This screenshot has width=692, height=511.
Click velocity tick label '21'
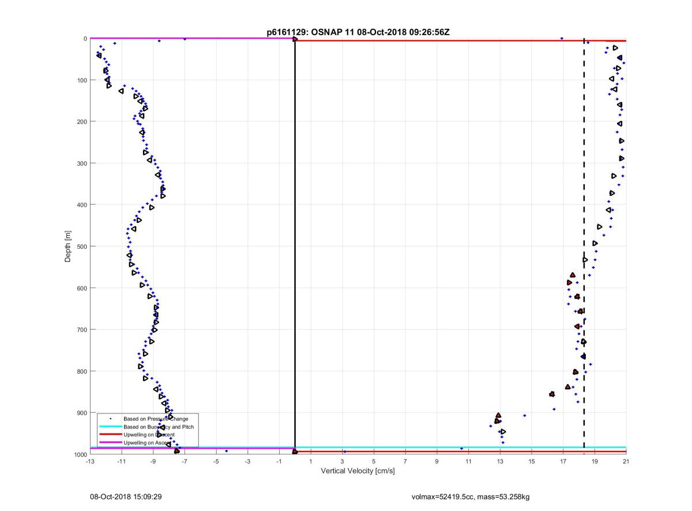pos(626,461)
